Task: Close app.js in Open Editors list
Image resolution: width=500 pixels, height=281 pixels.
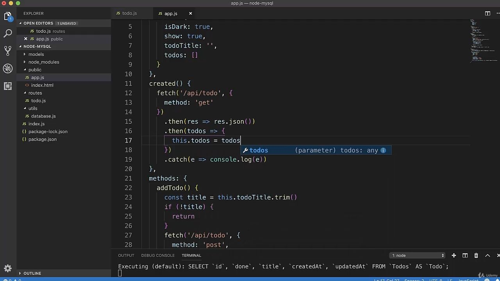Action: pos(26,39)
